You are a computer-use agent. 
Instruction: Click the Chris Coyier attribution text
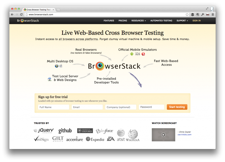pos(184,132)
